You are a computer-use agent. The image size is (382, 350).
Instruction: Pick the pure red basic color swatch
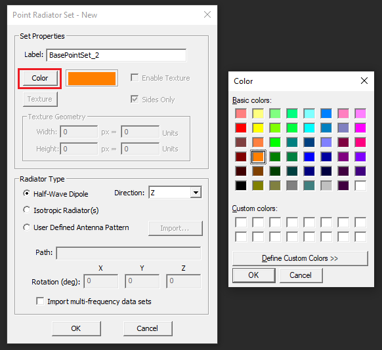241,128
